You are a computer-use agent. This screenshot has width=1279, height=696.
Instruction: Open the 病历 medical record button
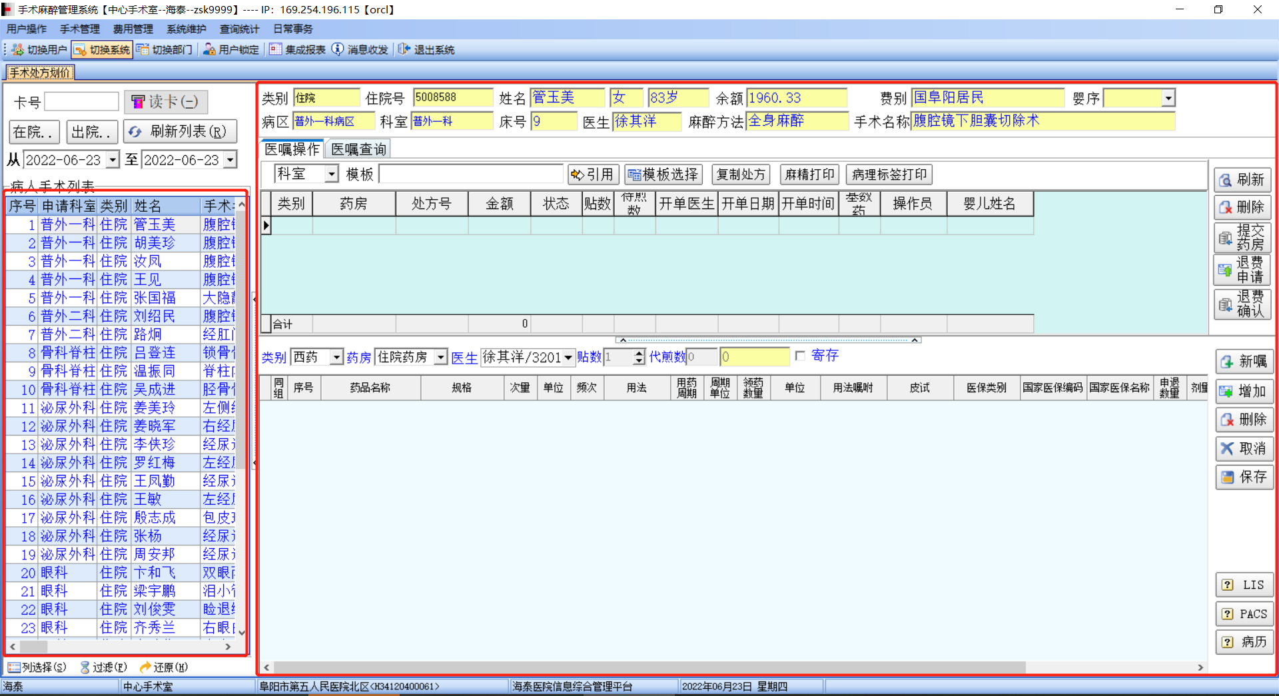tap(1244, 642)
